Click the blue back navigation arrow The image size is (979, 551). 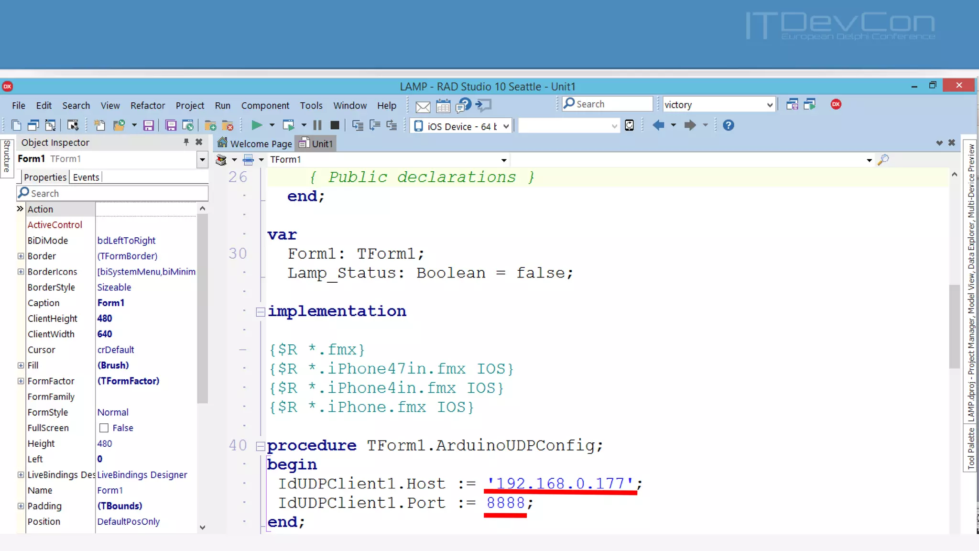click(x=658, y=125)
